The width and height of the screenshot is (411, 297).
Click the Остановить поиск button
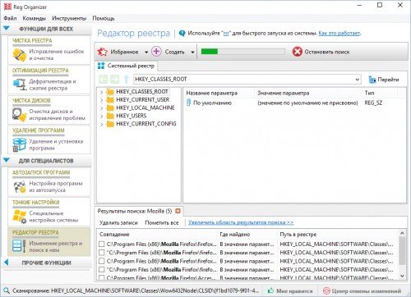coord(321,52)
